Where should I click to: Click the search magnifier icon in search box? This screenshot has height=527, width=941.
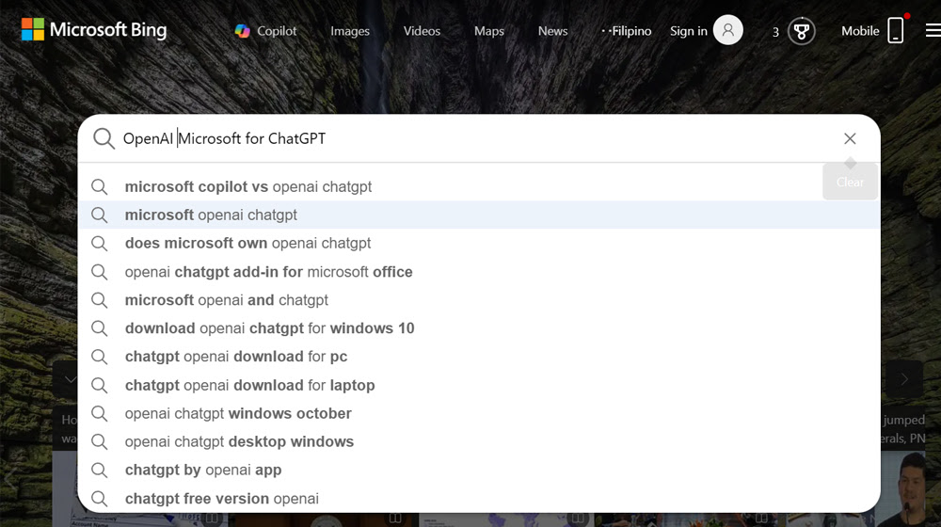104,138
